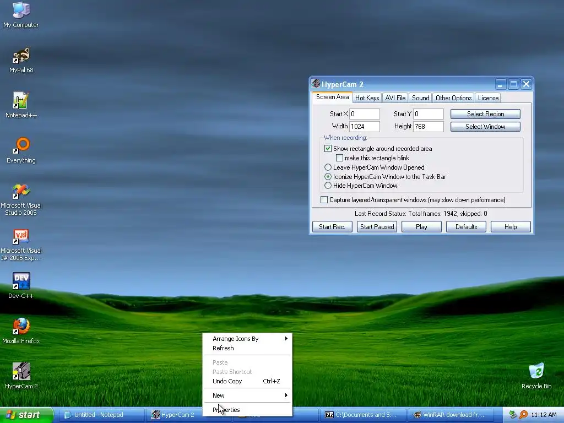Switch to the License tab

point(488,98)
